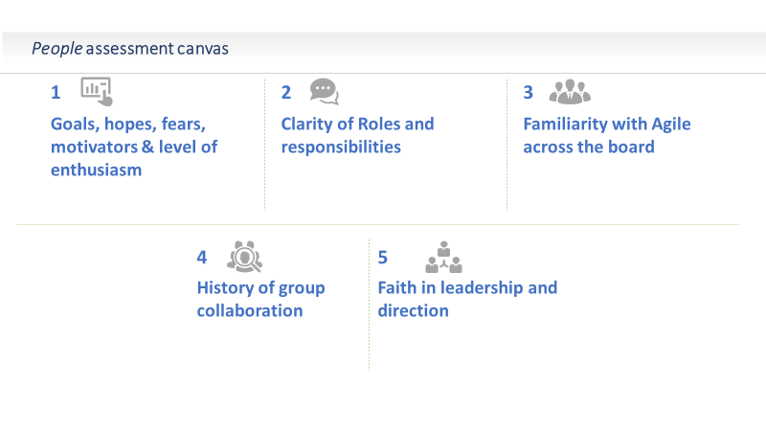Select "Faith in leadership and direction" text
766x431 pixels.
click(x=466, y=299)
